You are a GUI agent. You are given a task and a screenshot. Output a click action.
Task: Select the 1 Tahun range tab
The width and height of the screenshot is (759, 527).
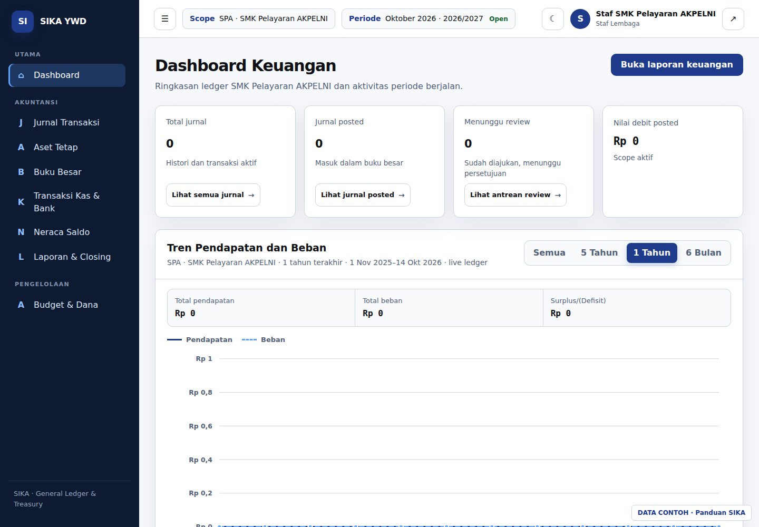pos(652,253)
